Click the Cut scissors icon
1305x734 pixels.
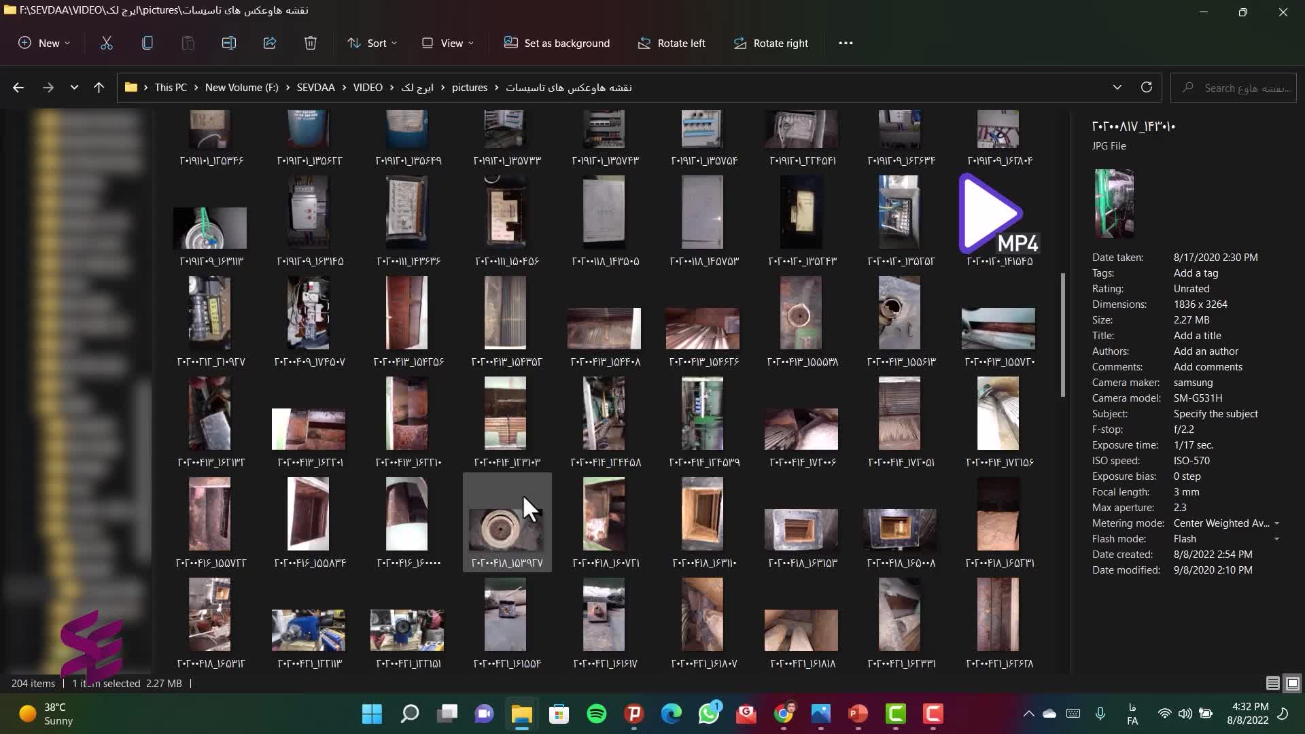(107, 43)
